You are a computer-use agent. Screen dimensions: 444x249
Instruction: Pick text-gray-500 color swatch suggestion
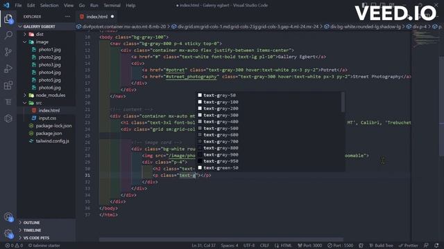click(x=200, y=128)
